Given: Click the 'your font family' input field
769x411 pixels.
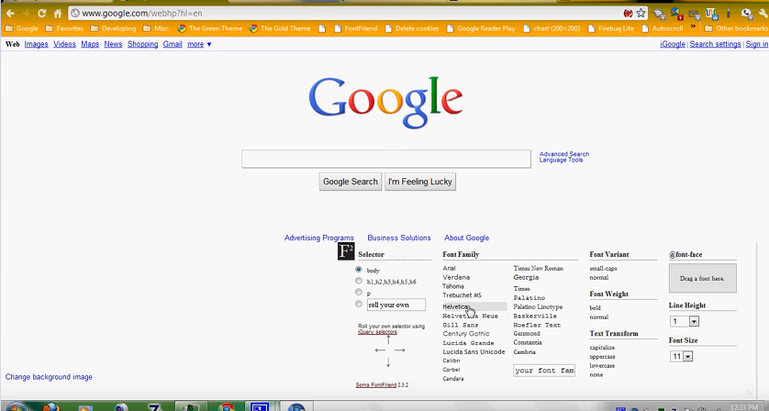Looking at the screenshot, I should point(544,371).
